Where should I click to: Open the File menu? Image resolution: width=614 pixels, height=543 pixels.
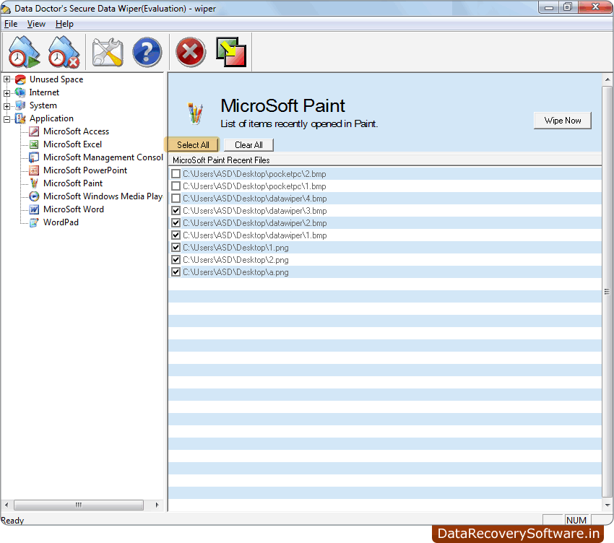click(x=11, y=24)
